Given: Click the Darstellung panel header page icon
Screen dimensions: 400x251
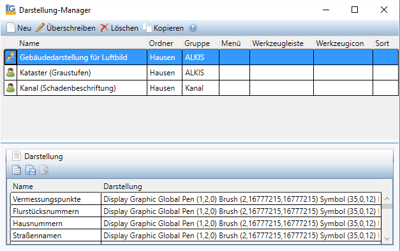Looking at the screenshot, I should pyautogui.click(x=17, y=156).
